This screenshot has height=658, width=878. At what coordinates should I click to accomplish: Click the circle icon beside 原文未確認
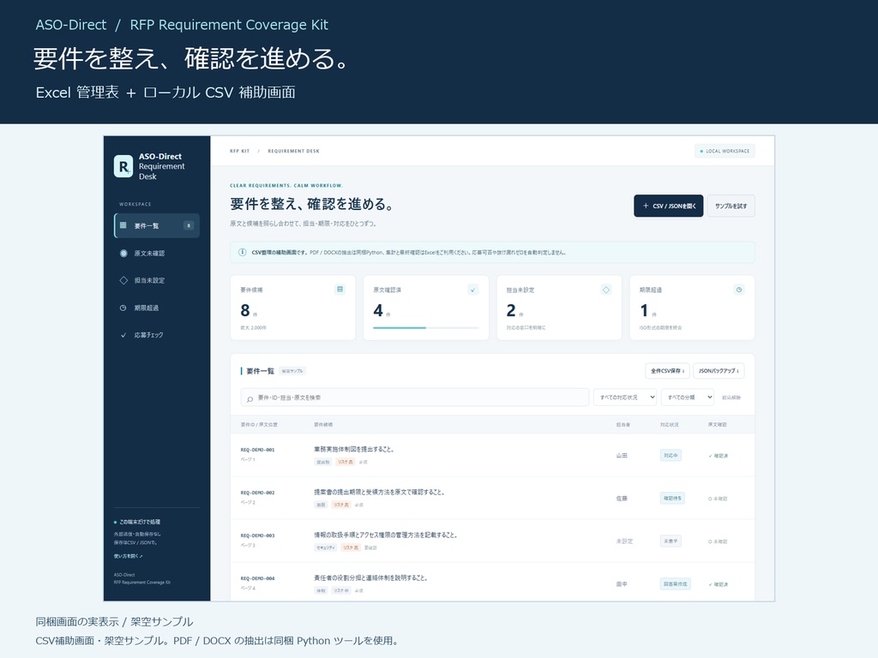coord(123,253)
